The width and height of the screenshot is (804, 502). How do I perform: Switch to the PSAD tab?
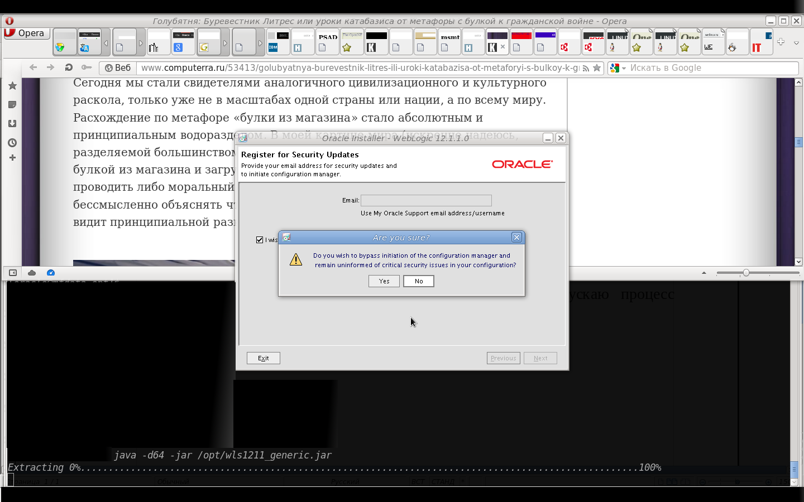(328, 42)
